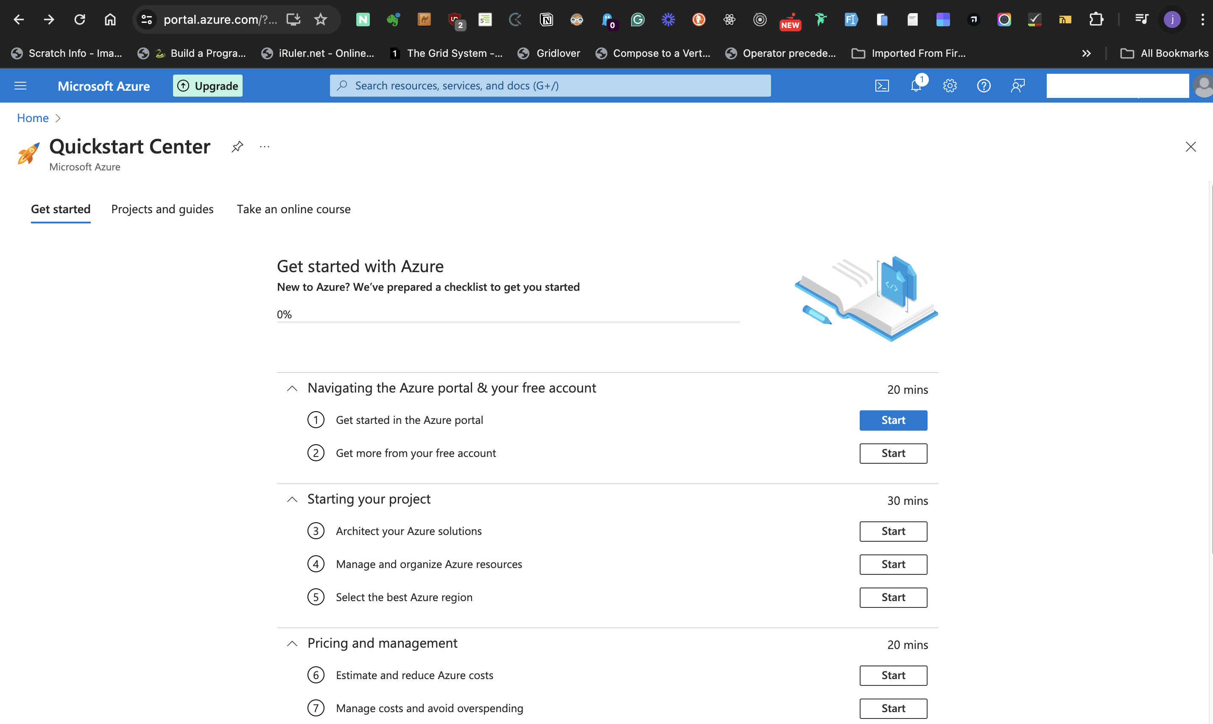Bookmark this page with the star

point(321,19)
